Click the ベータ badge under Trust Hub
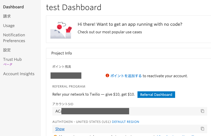This screenshot has height=136, width=211. (8, 64)
